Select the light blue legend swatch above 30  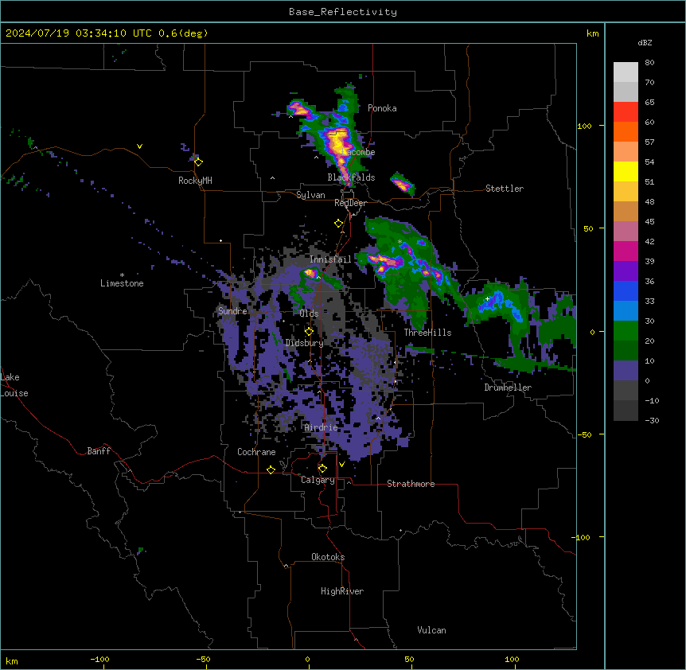(x=626, y=310)
